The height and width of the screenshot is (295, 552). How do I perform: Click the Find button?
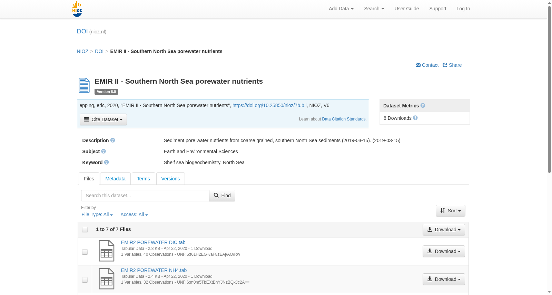pos(222,196)
